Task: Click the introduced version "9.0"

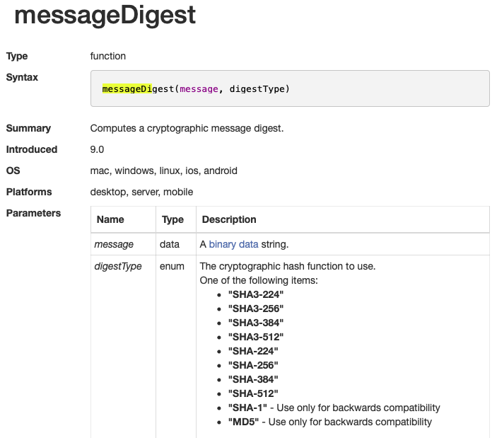Action: coord(98,149)
